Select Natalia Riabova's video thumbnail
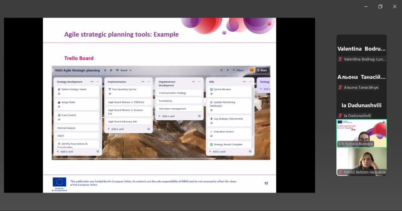This screenshot has width=402, height=211. 361,133
